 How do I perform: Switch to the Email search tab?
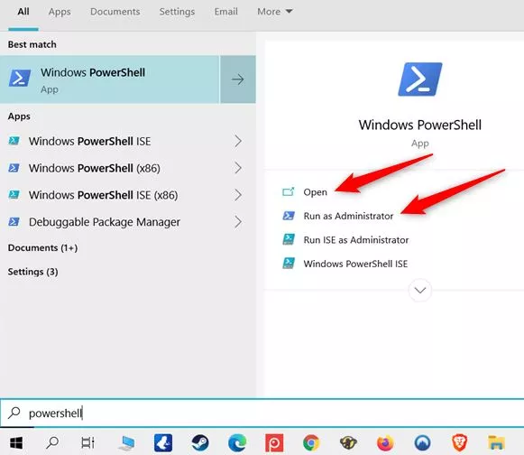click(x=225, y=12)
